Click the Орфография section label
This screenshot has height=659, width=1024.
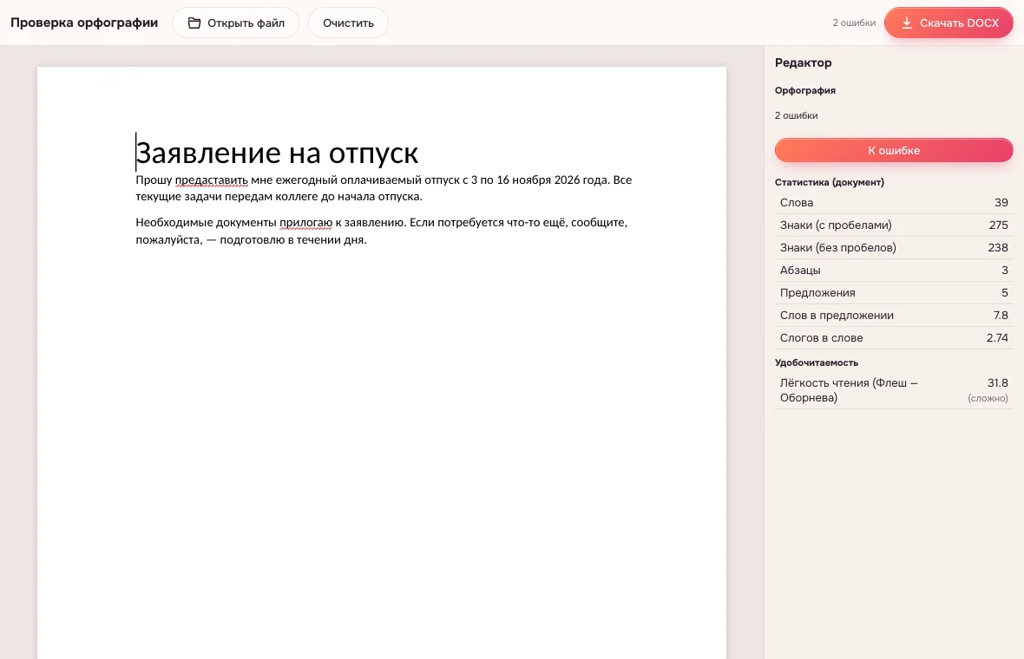coord(805,90)
